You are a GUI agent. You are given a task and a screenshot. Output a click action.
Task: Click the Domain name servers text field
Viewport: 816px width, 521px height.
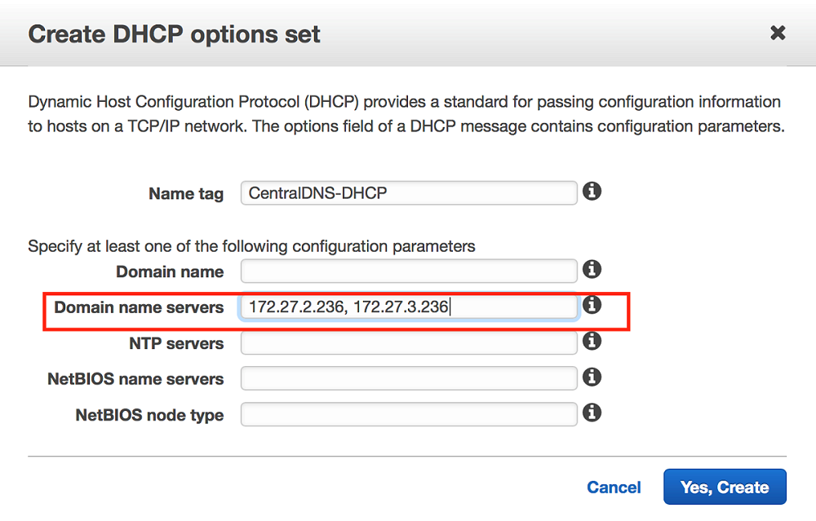click(x=408, y=306)
